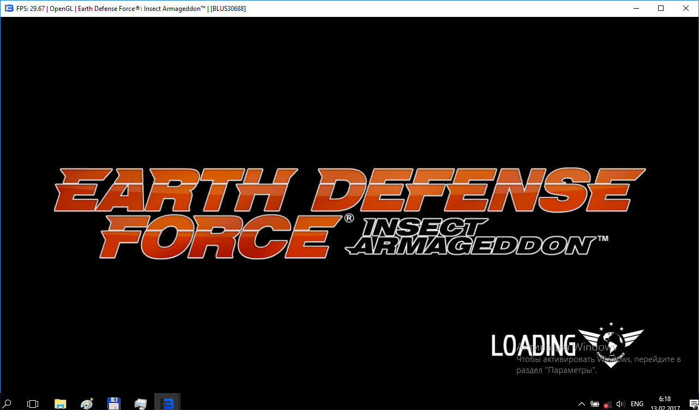699x410 pixels.
Task: Launch File Explorer from the taskbar
Action: [61, 403]
